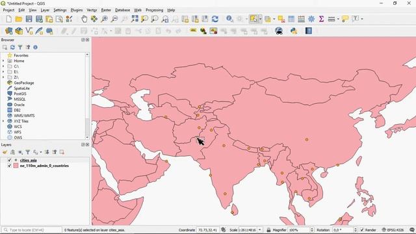This screenshot has width=416, height=234.
Task: Expand the Z:\ drive node
Action: click(3, 77)
